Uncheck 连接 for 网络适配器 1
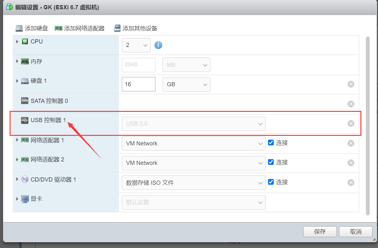This screenshot has height=248, width=378. [x=271, y=143]
